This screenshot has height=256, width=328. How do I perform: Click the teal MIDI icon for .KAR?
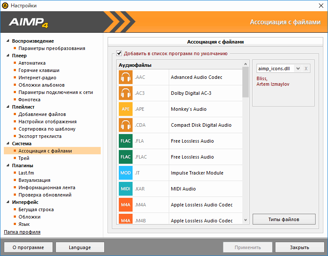pos(126,188)
